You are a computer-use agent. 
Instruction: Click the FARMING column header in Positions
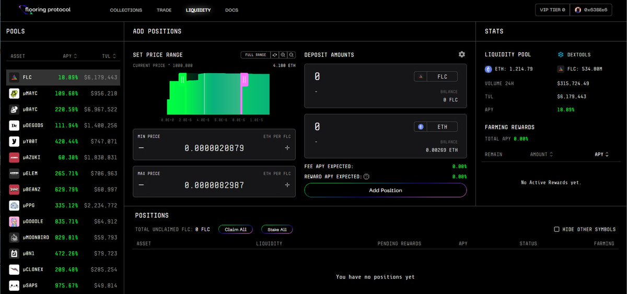pos(604,244)
